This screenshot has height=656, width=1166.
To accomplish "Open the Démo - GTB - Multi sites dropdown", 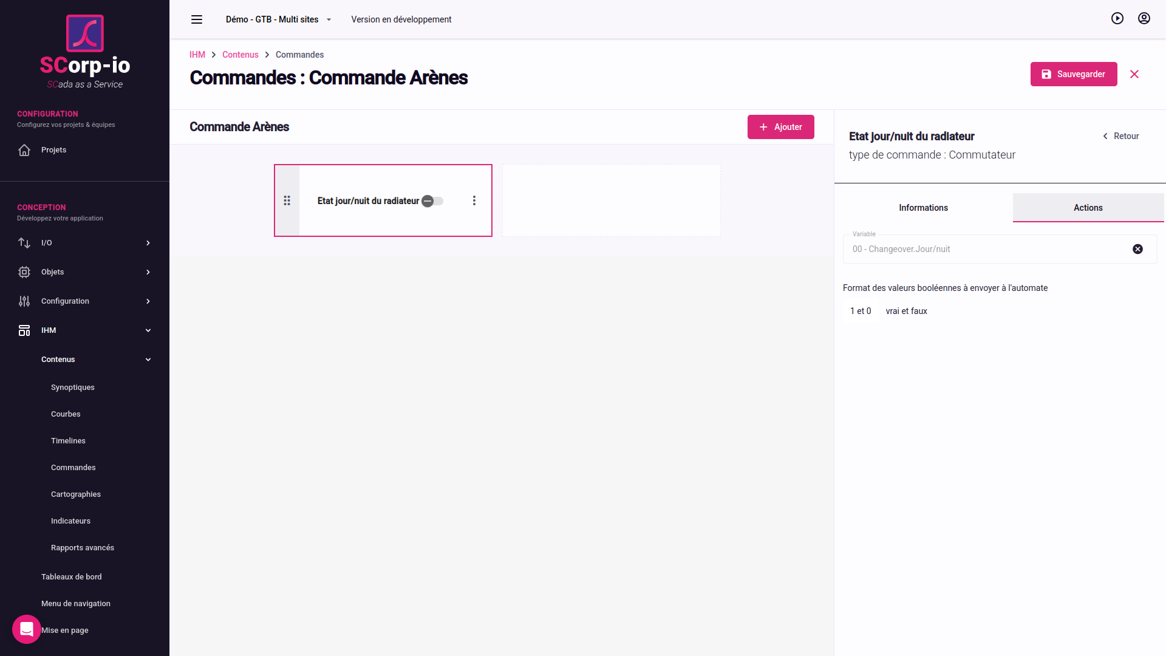I will tap(279, 19).
